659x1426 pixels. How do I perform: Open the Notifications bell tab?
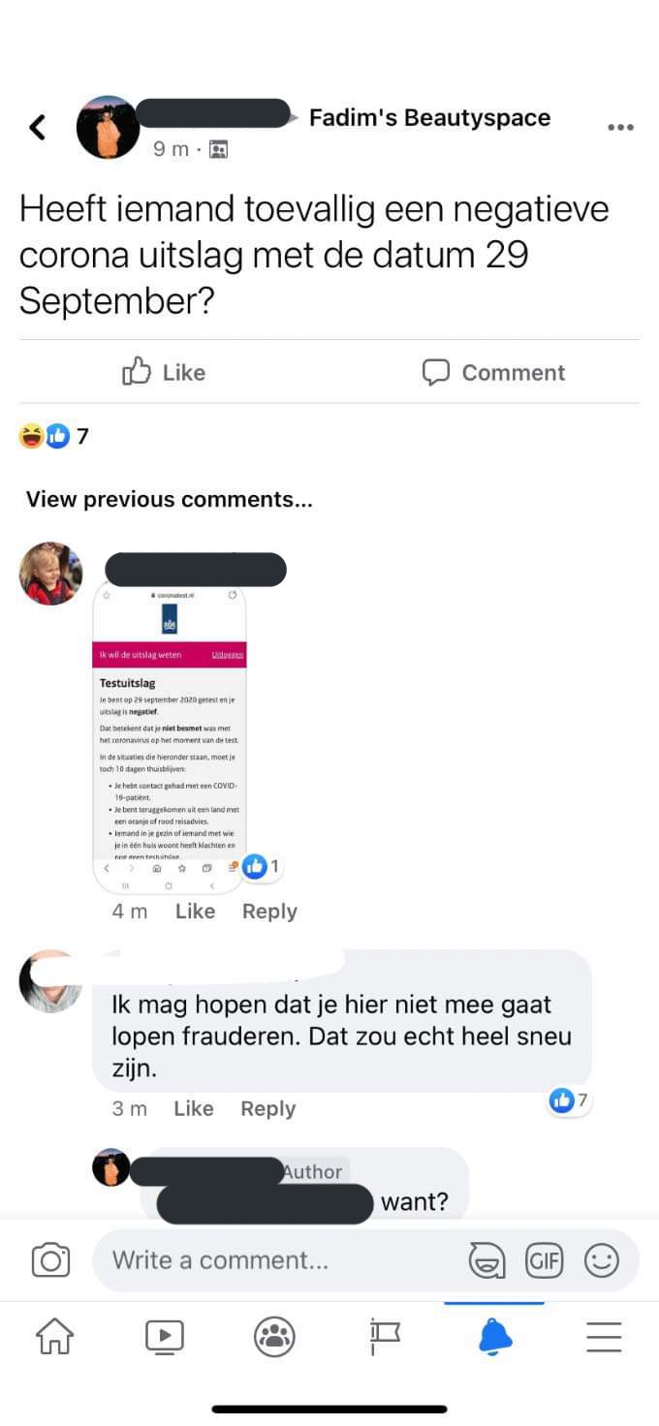coord(494,1337)
